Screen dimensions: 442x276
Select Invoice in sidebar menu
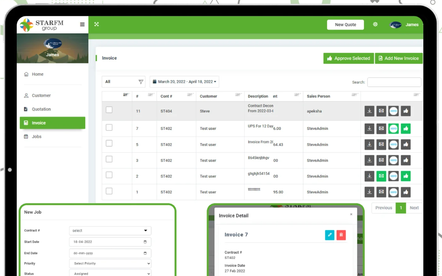(53, 123)
